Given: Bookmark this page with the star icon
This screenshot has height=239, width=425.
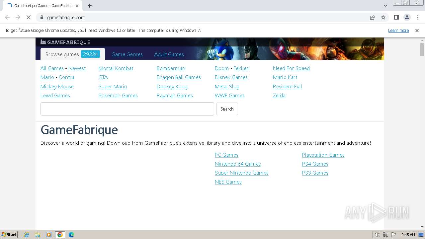Looking at the screenshot, I should click(x=383, y=17).
